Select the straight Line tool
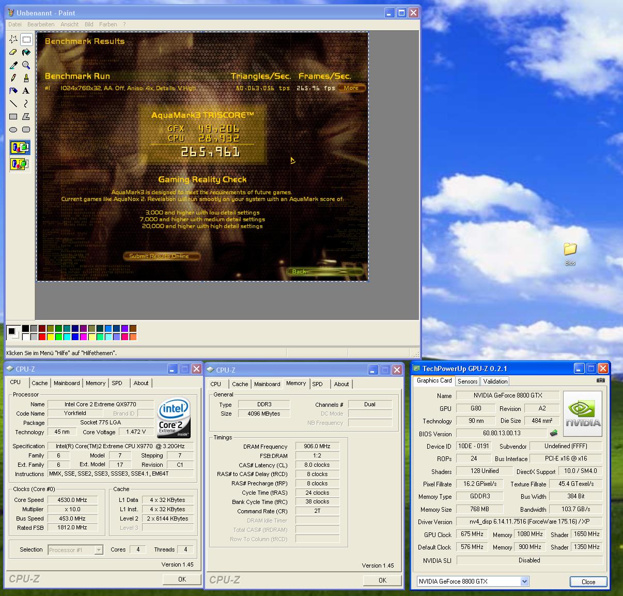 [x=13, y=104]
